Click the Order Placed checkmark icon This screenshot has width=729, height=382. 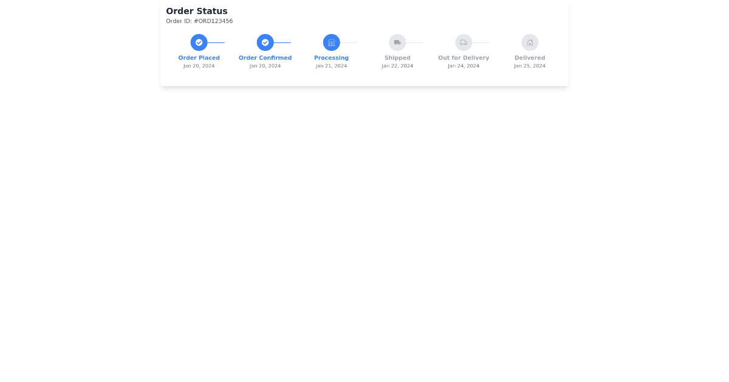(199, 42)
